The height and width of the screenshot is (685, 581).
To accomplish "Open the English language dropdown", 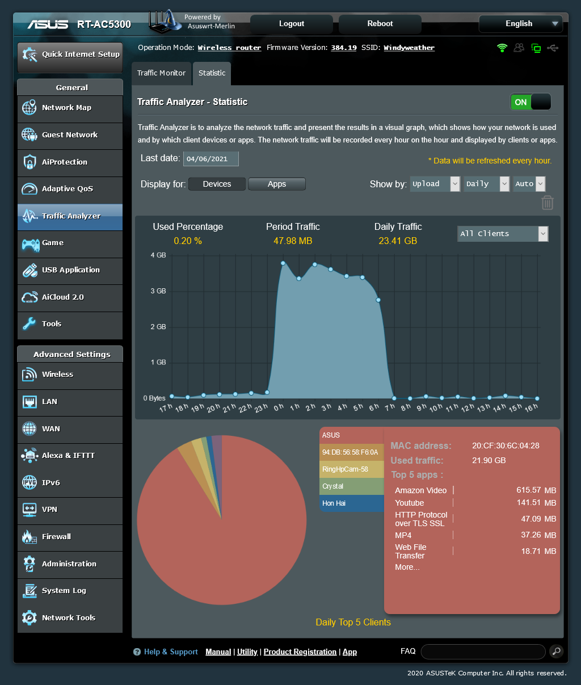I will [x=520, y=24].
